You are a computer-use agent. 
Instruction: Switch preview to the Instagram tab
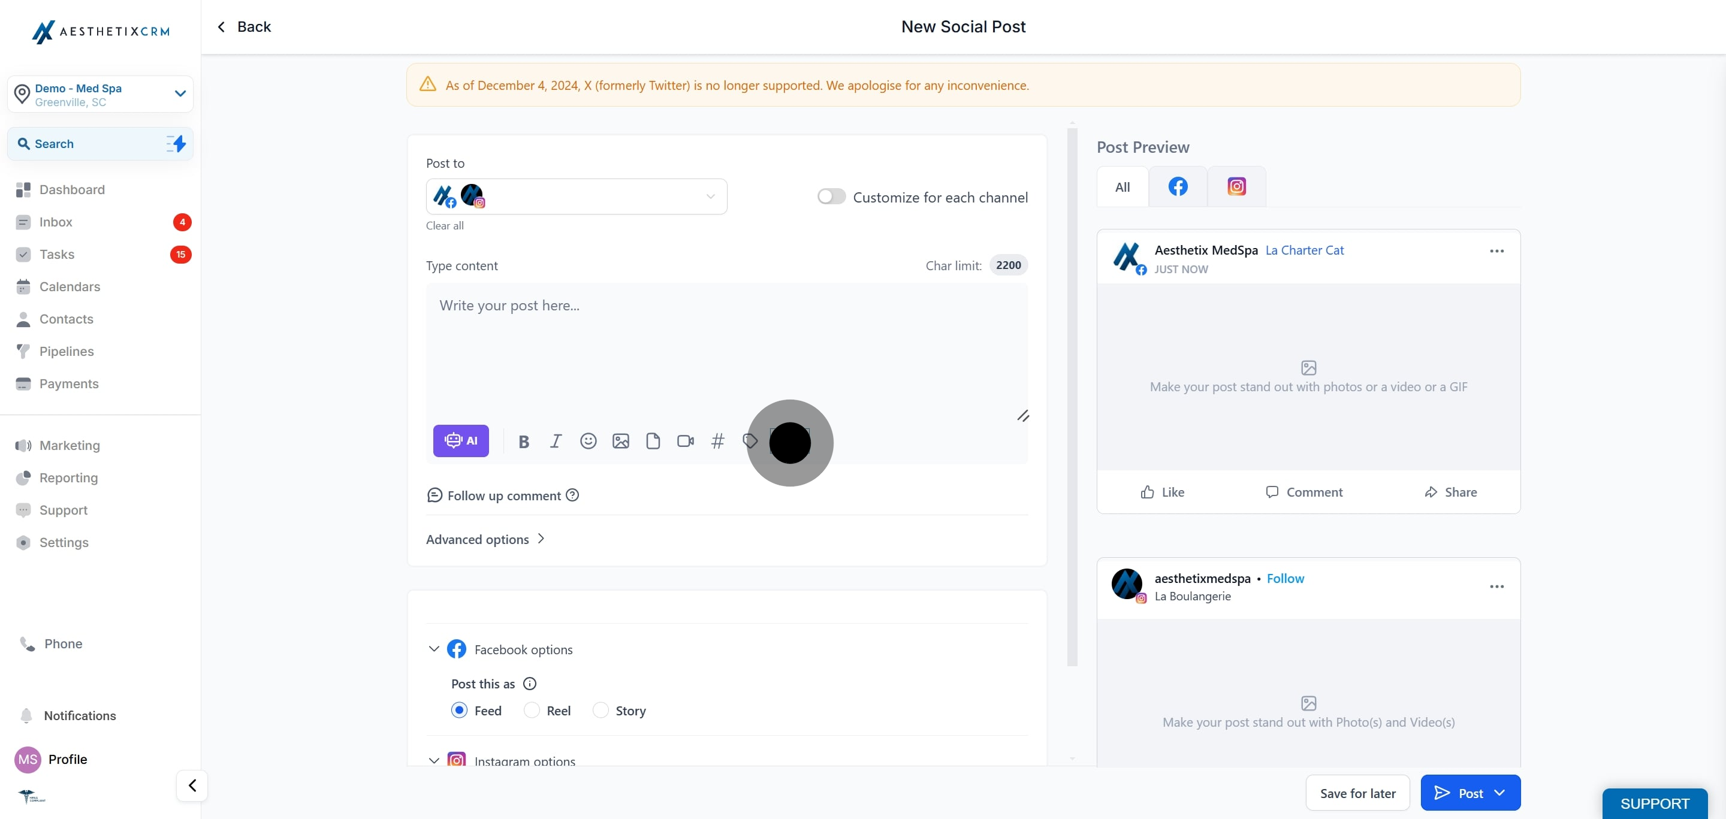pyautogui.click(x=1236, y=187)
